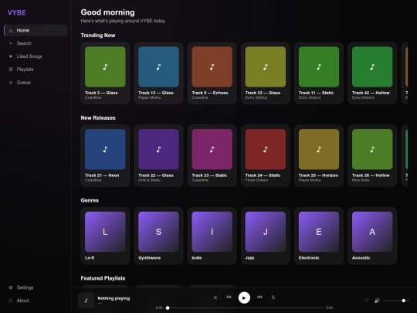Viewport: 417px width, 313px height.
Task: Open the Jazz genre card
Action: [266, 236]
